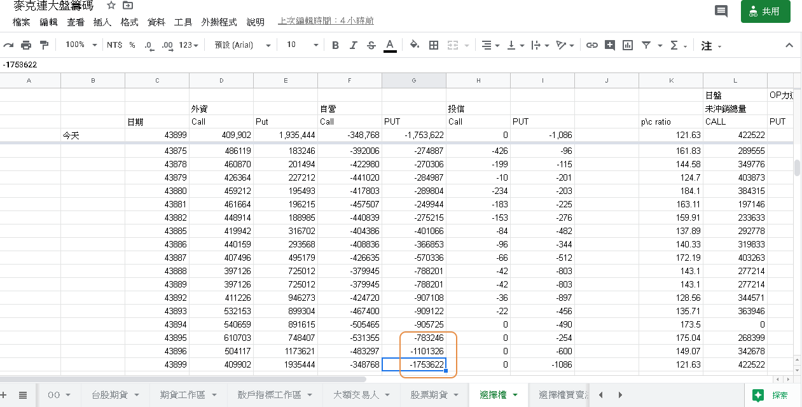Toggle strikethrough formatting

click(371, 45)
